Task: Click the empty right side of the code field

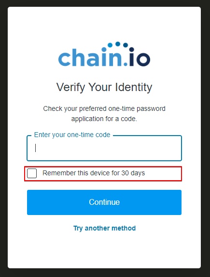Action: pyautogui.click(x=141, y=148)
